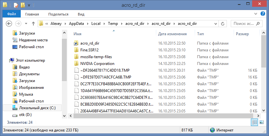
Task: Open the Главная ribbon tab
Action: click(32, 14)
